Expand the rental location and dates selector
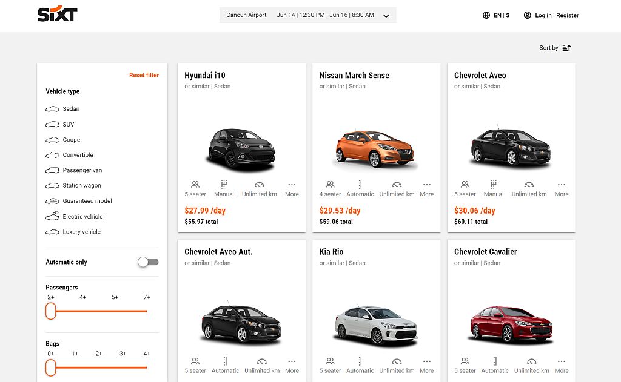This screenshot has width=621, height=382. [386, 15]
